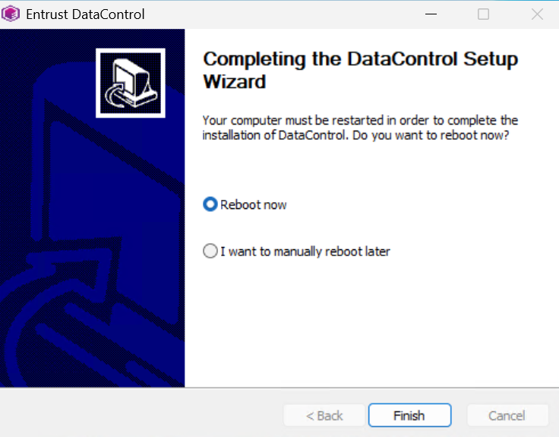Click the "I want to manually reboot later" label
The image size is (559, 437).
pos(305,252)
